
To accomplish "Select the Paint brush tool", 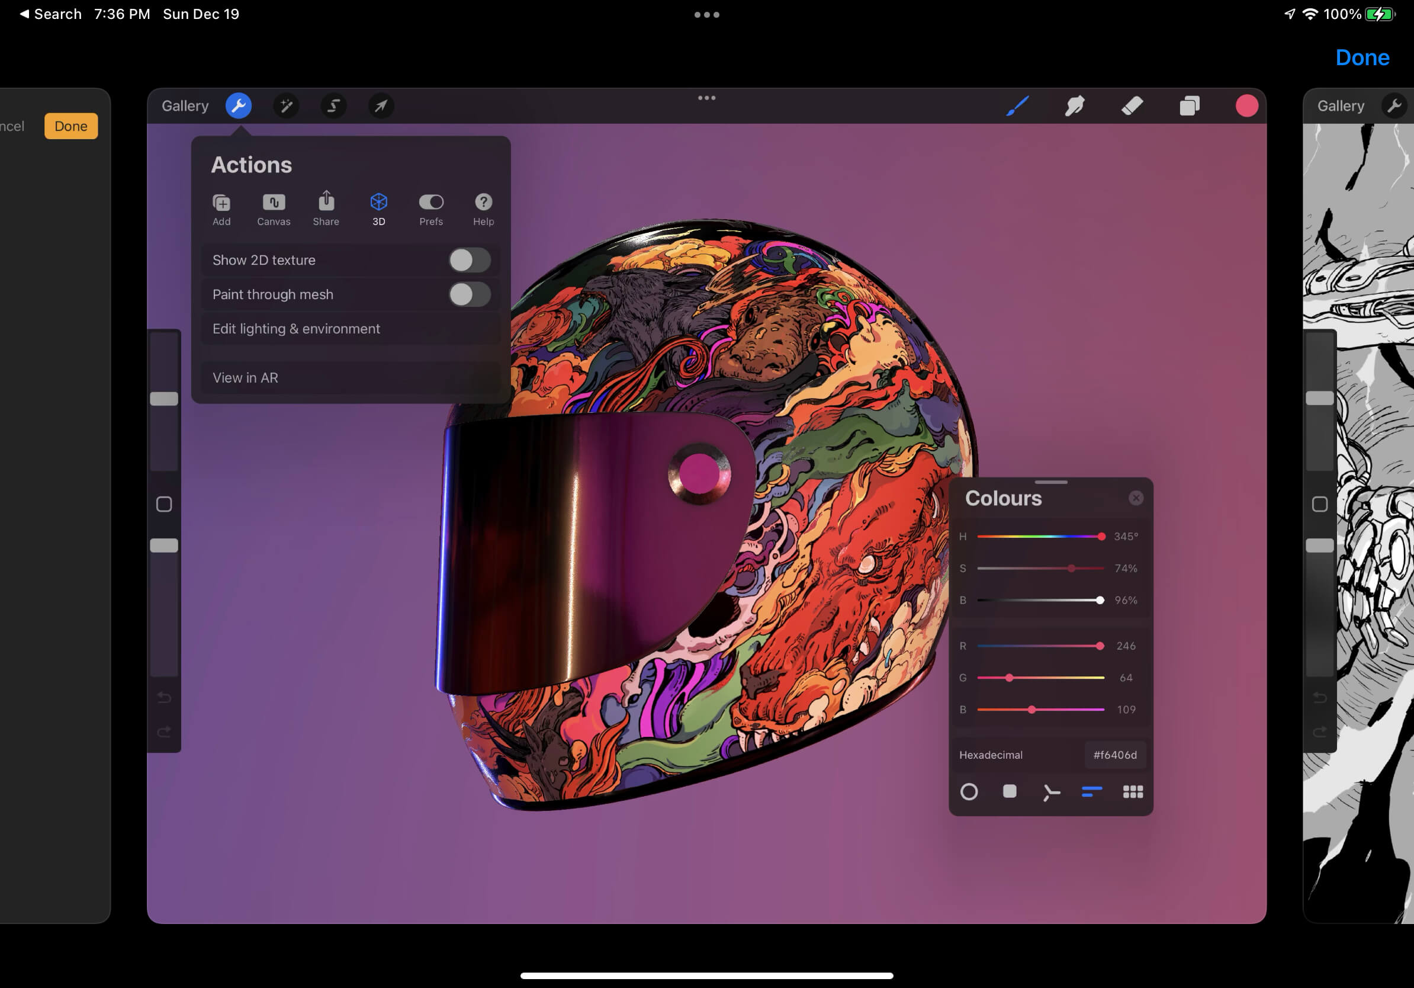I will tap(1017, 106).
